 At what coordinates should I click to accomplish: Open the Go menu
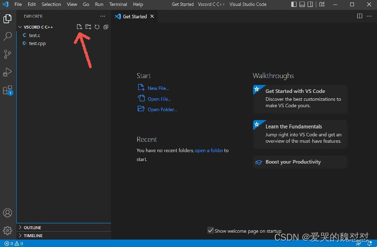coord(86,4)
